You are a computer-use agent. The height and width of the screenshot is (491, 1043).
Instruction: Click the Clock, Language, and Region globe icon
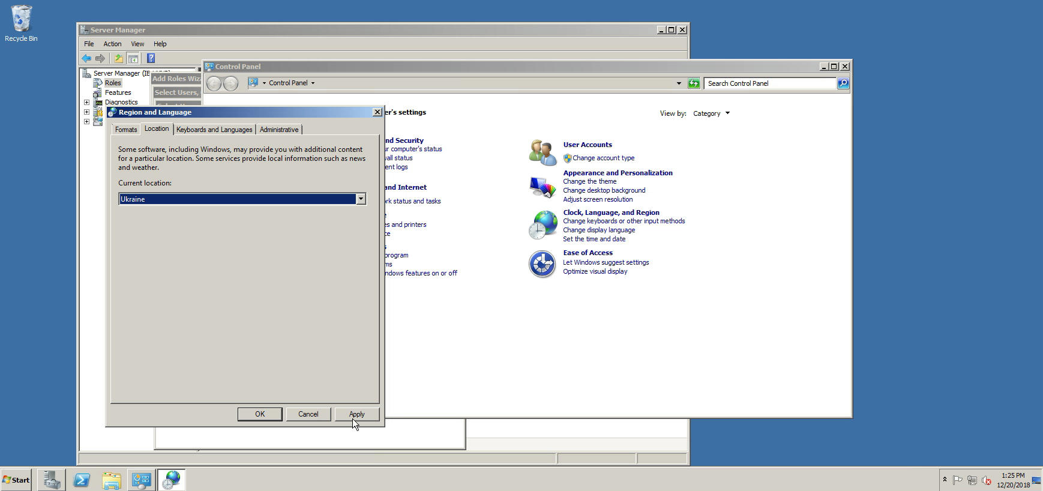point(543,225)
